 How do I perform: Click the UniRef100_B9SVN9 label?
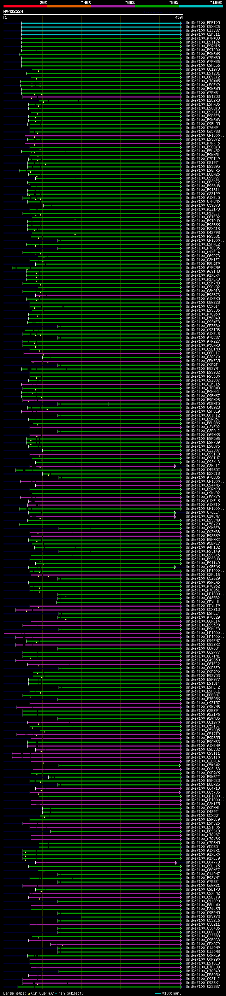pos(203,520)
